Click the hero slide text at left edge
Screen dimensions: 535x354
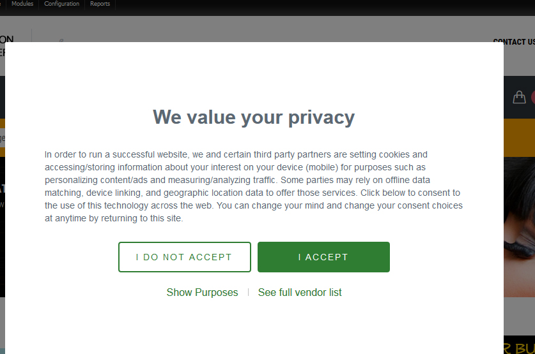click(2, 191)
